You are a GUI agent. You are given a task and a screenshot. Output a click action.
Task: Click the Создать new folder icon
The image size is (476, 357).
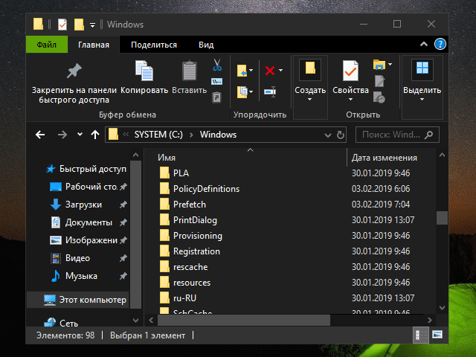coord(310,69)
